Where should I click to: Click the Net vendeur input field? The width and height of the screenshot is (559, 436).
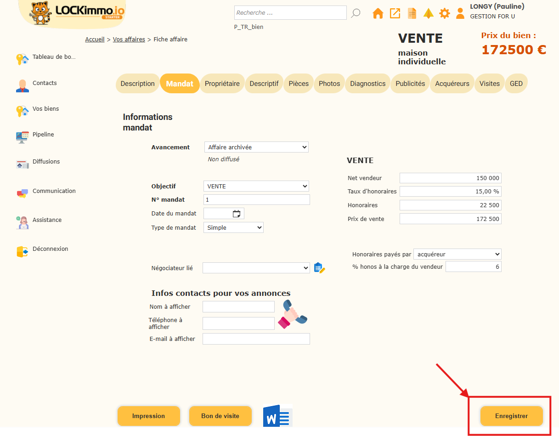coord(450,178)
